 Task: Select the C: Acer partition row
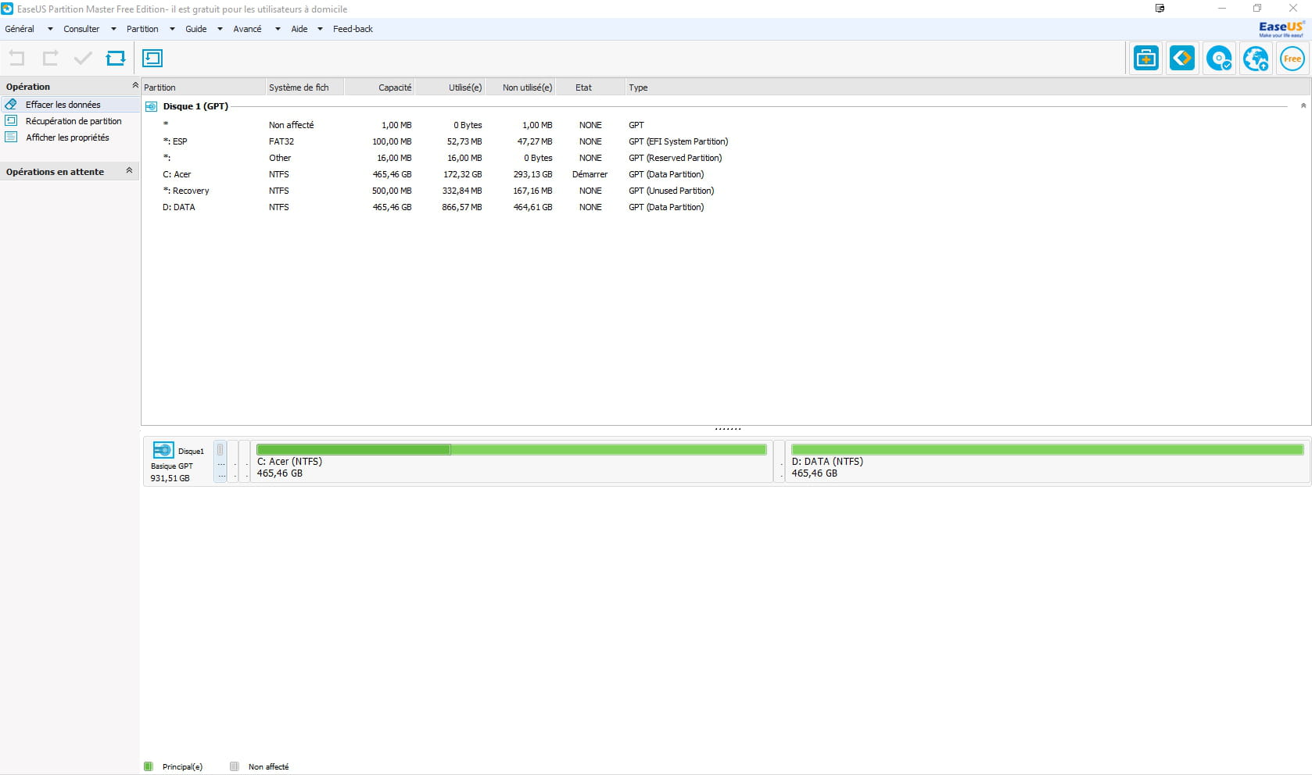click(725, 174)
